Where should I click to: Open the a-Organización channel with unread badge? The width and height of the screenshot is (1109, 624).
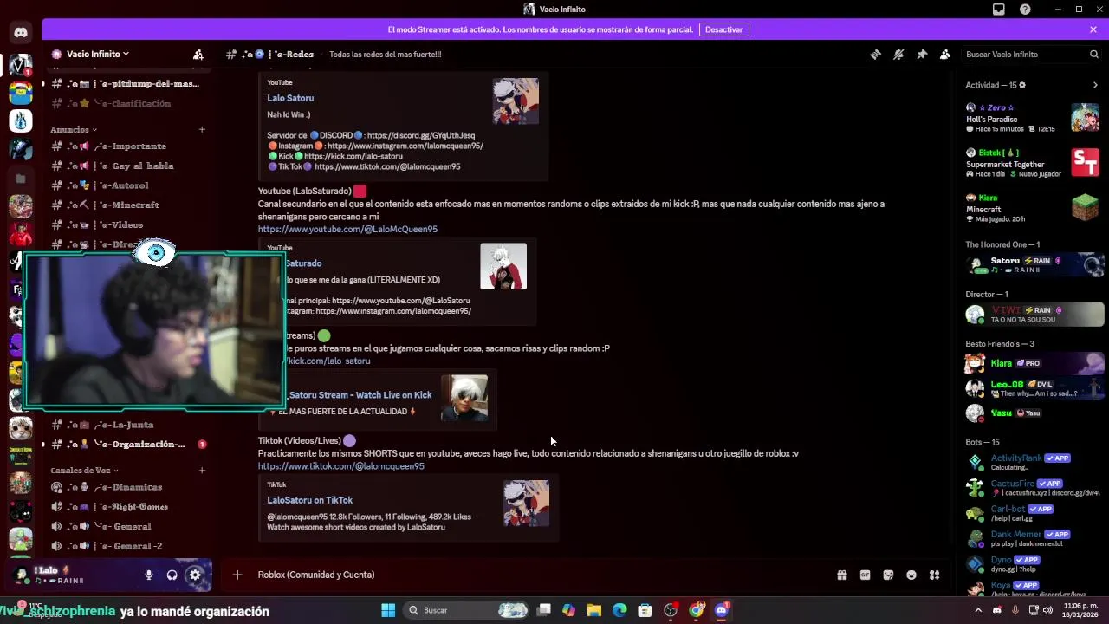tap(126, 444)
